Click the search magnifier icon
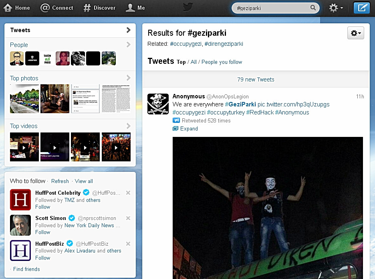Image resolution: width=375 pixels, height=279 pixels. click(313, 8)
